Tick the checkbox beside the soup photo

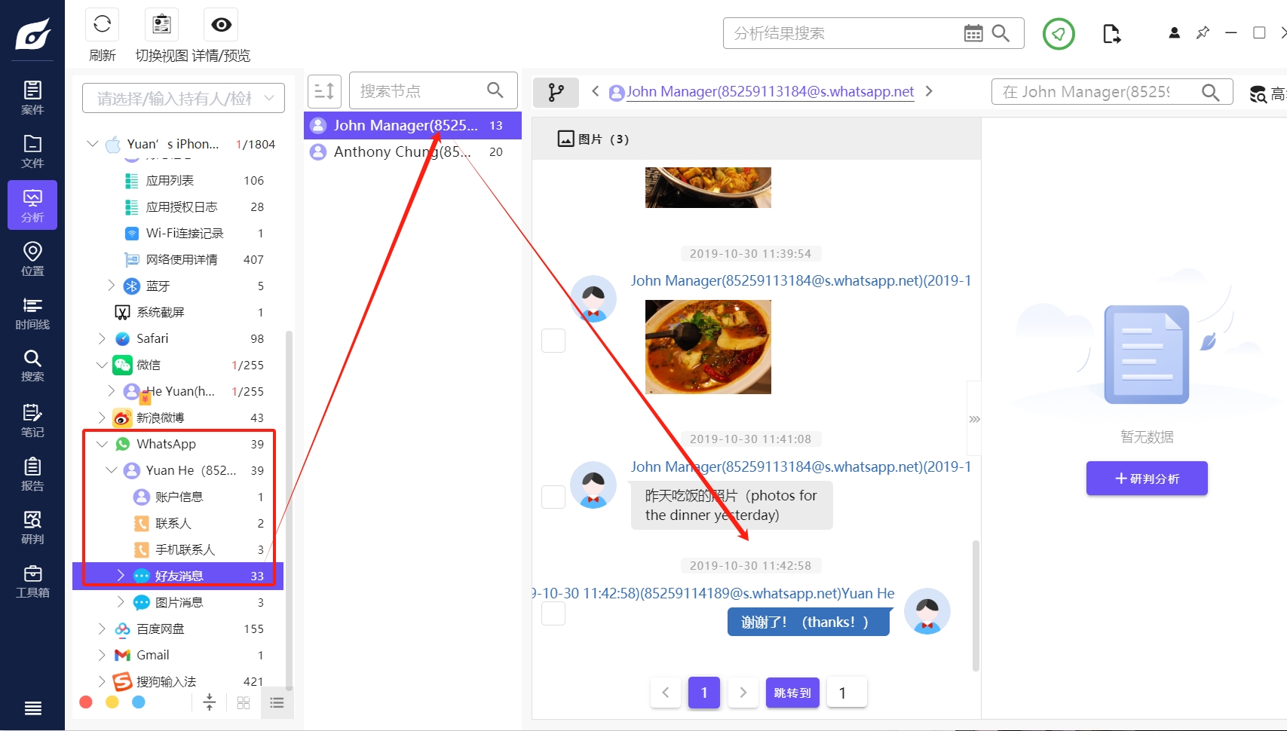point(553,341)
